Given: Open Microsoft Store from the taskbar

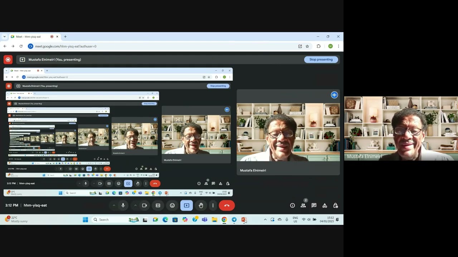Looking at the screenshot, I should 175,220.
